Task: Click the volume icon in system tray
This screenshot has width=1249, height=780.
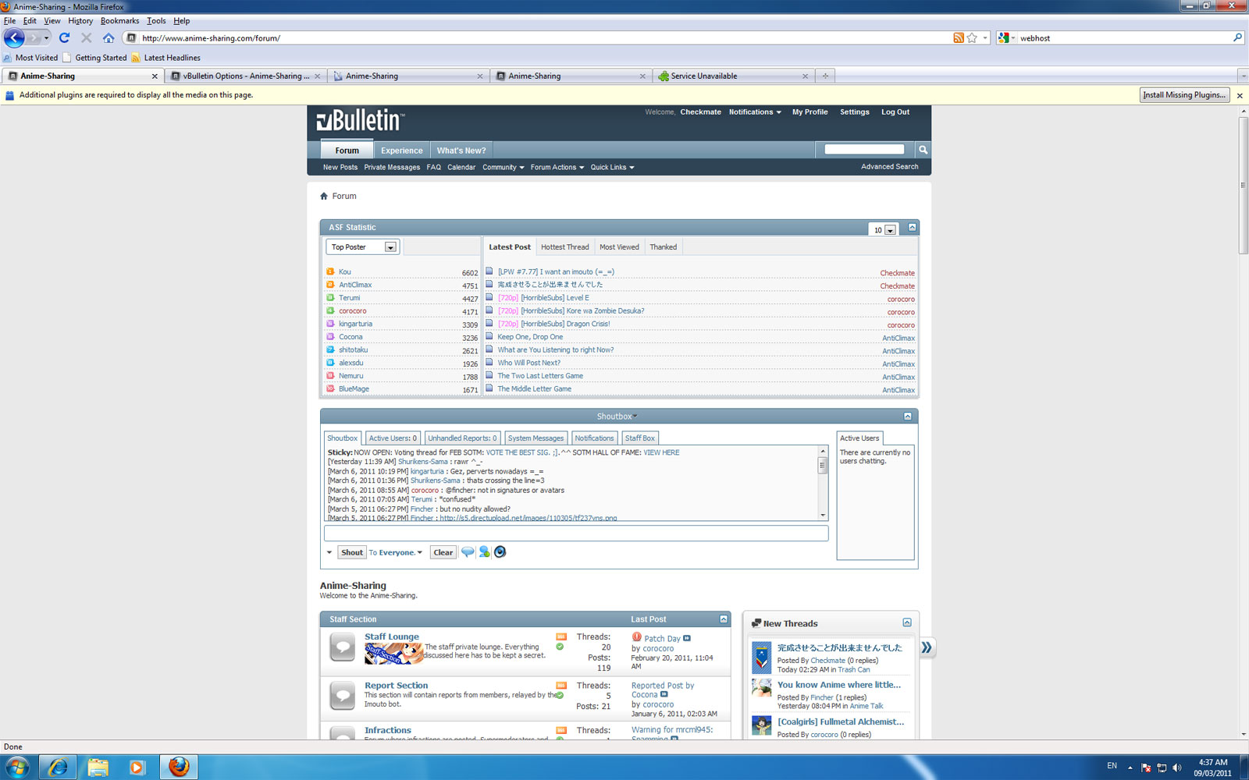Action: tap(1176, 768)
